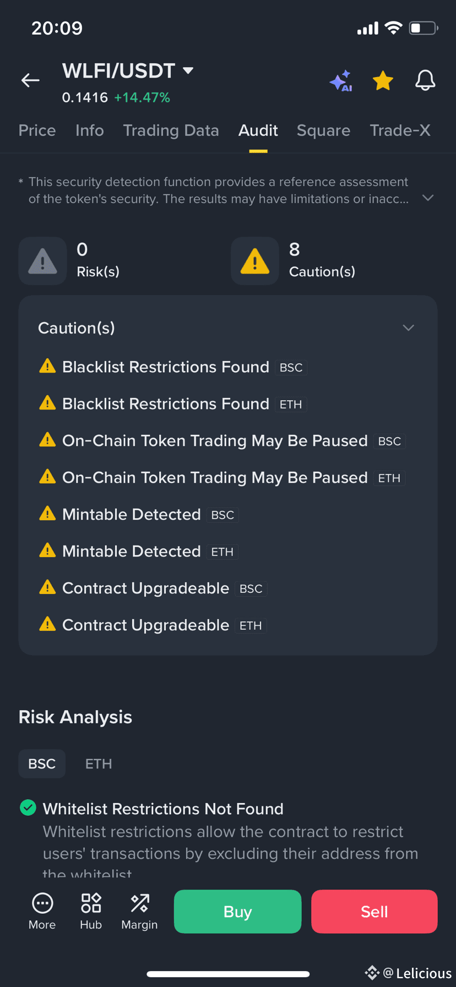Select ETH in Risk Analysis
456x987 pixels.
click(x=99, y=764)
